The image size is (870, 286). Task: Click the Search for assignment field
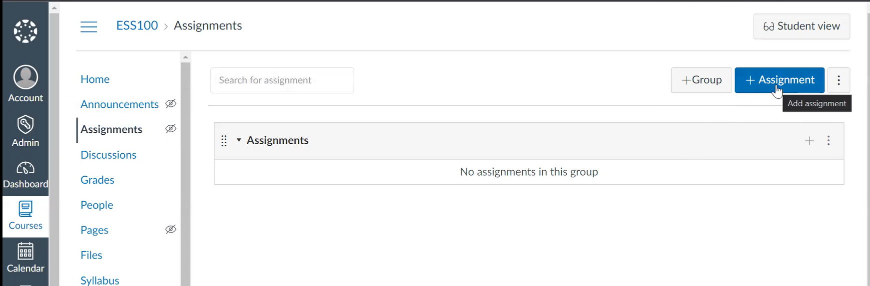tap(282, 80)
